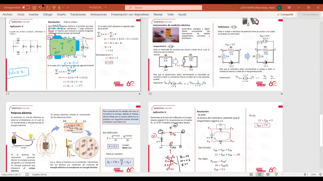Start Slide Show from status bar
Image resolution: width=323 pixels, height=181 pixels.
click(x=276, y=174)
